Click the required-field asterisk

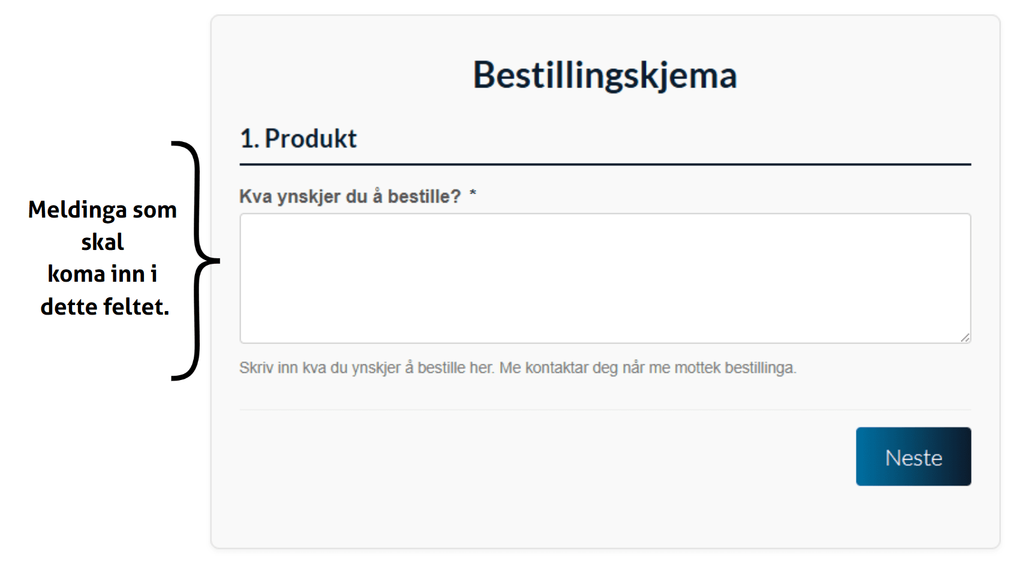[473, 194]
